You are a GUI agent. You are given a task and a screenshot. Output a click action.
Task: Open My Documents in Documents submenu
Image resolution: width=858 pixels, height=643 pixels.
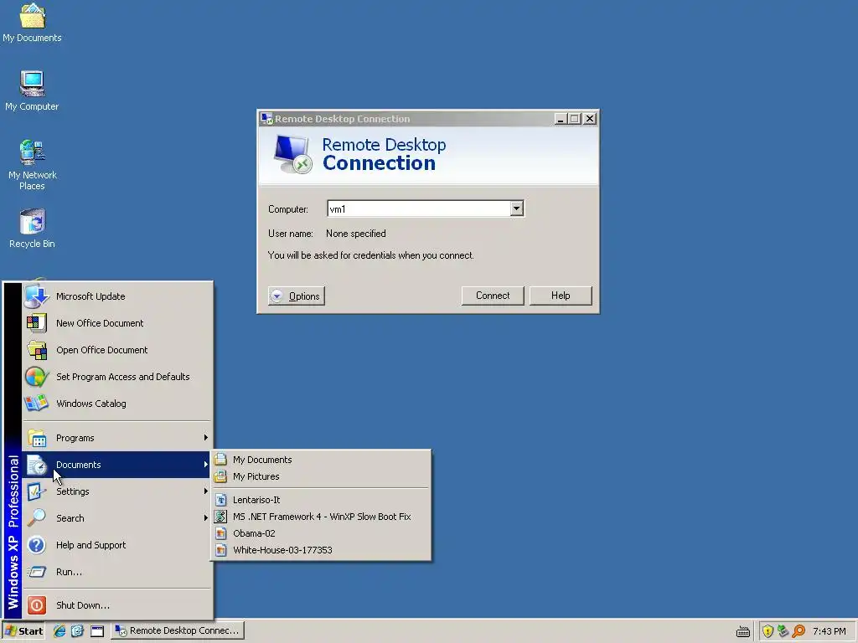tap(321, 460)
